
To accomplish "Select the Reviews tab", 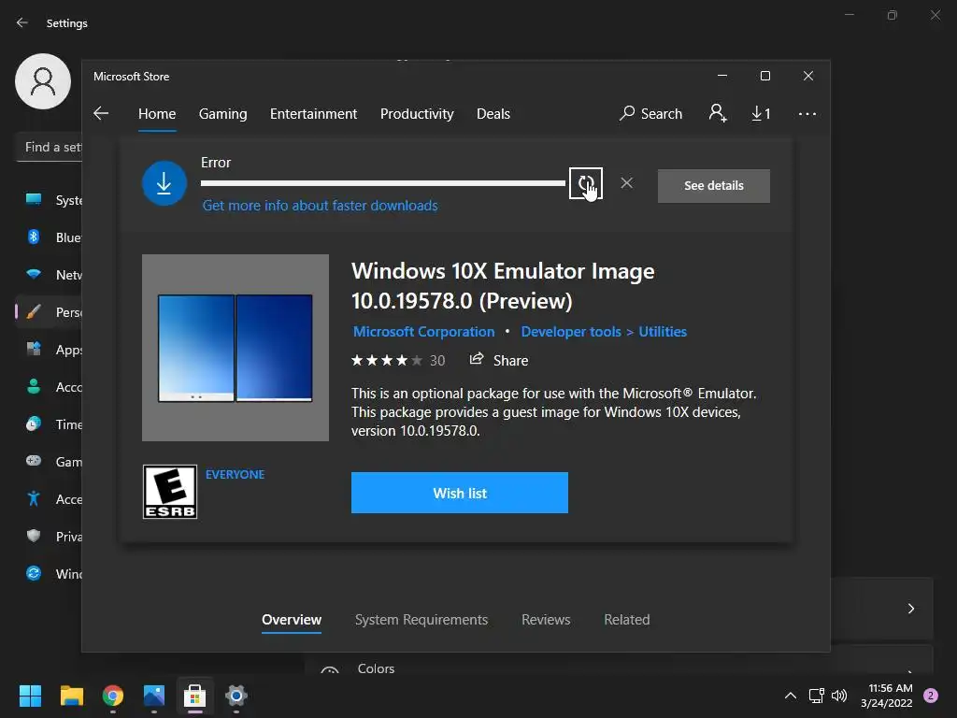I will [x=546, y=620].
